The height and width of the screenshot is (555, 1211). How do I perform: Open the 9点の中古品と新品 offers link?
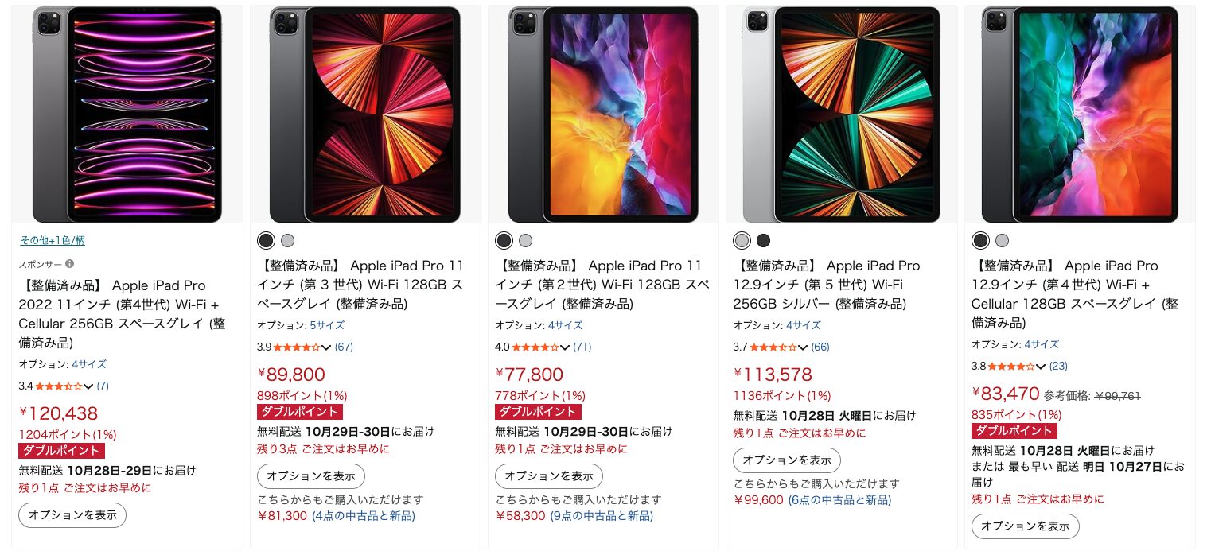coord(602,516)
